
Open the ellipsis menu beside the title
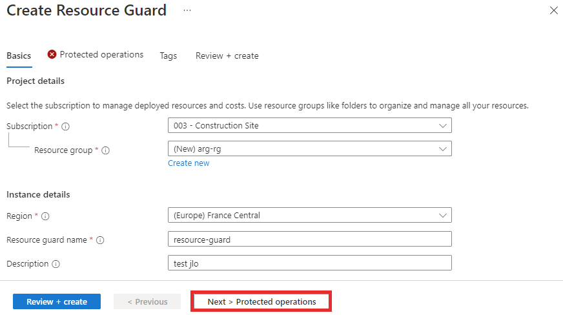click(187, 10)
